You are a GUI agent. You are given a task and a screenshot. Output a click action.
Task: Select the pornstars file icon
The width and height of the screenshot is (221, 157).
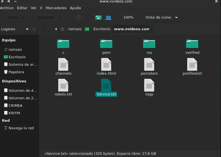pos(149,64)
